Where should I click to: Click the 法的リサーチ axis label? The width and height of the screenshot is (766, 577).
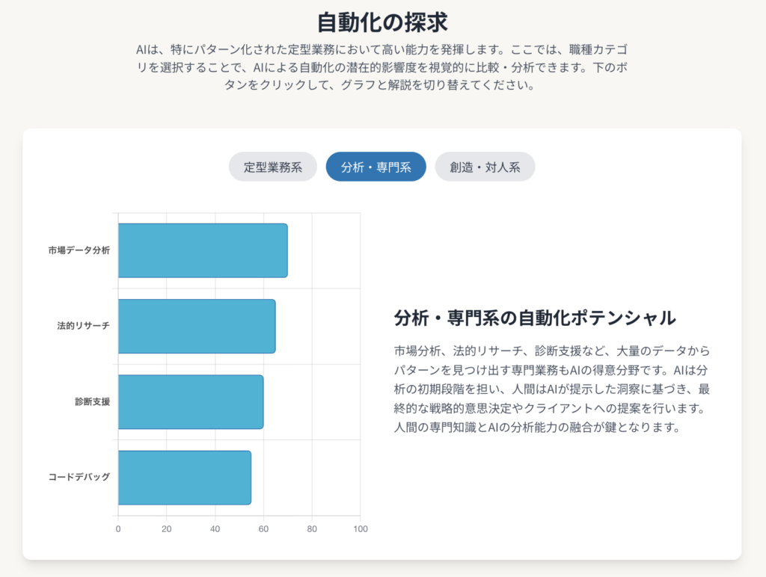83,326
